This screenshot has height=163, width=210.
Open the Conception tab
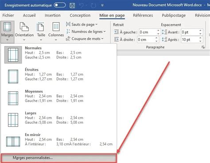point(80,15)
